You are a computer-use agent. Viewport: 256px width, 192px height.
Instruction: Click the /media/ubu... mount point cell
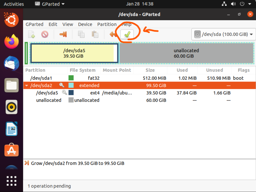tap(117, 93)
